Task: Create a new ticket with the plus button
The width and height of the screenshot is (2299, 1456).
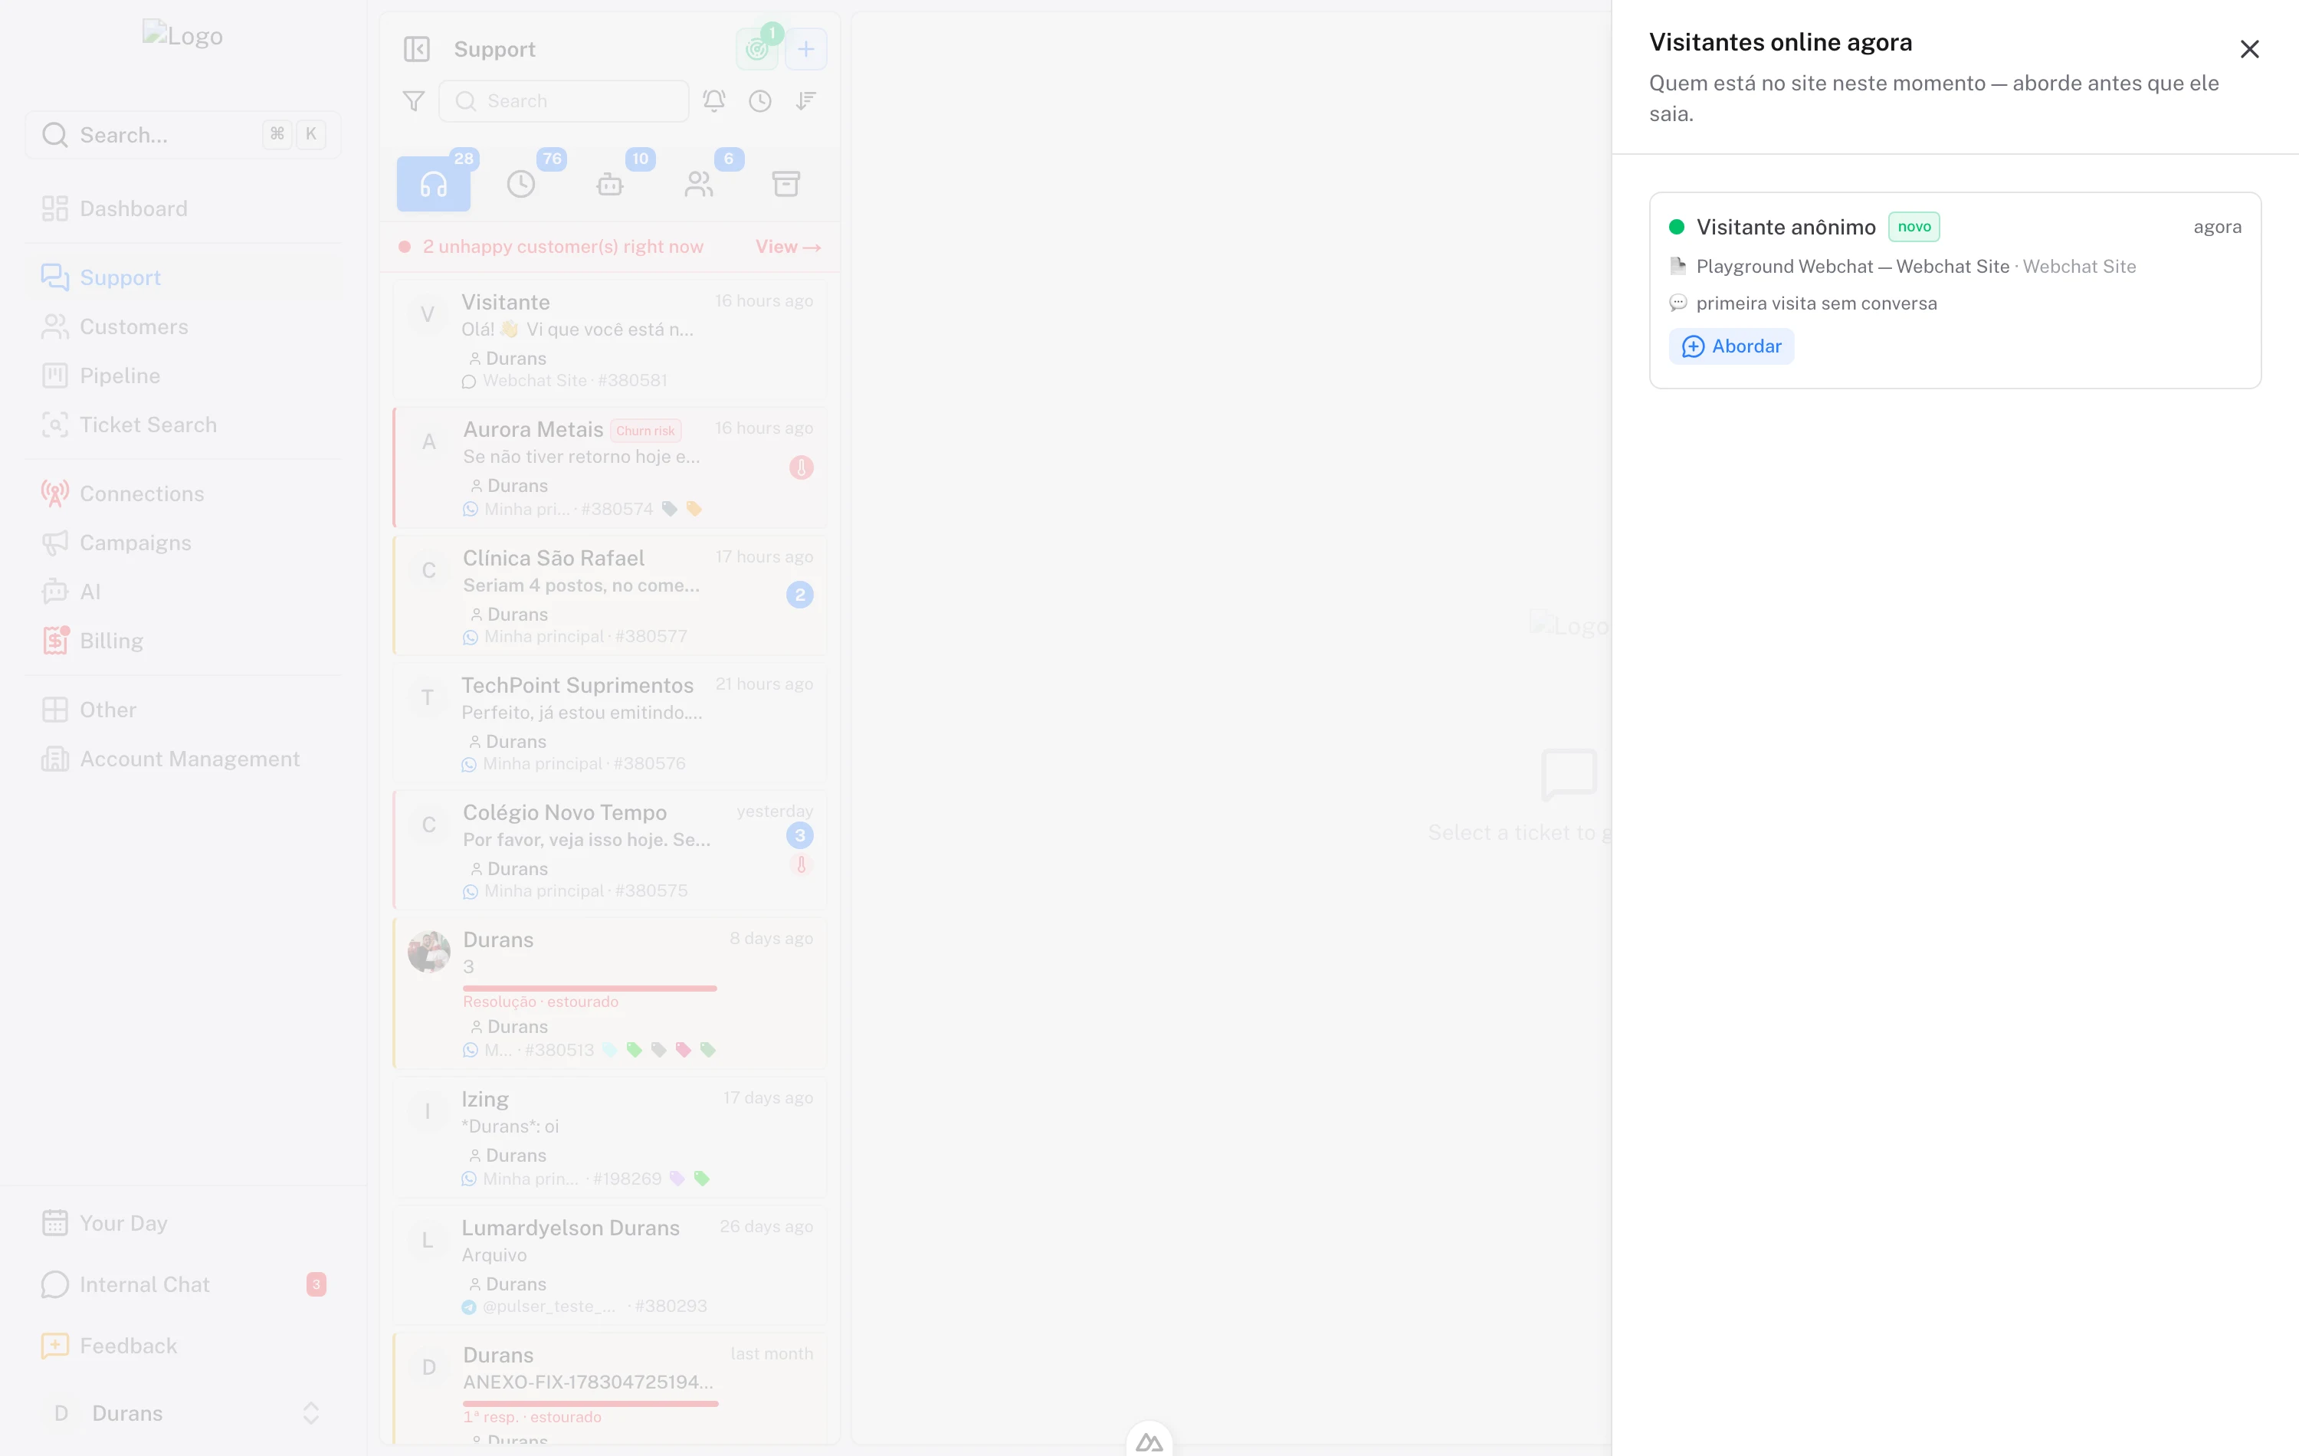Action: pos(805,49)
